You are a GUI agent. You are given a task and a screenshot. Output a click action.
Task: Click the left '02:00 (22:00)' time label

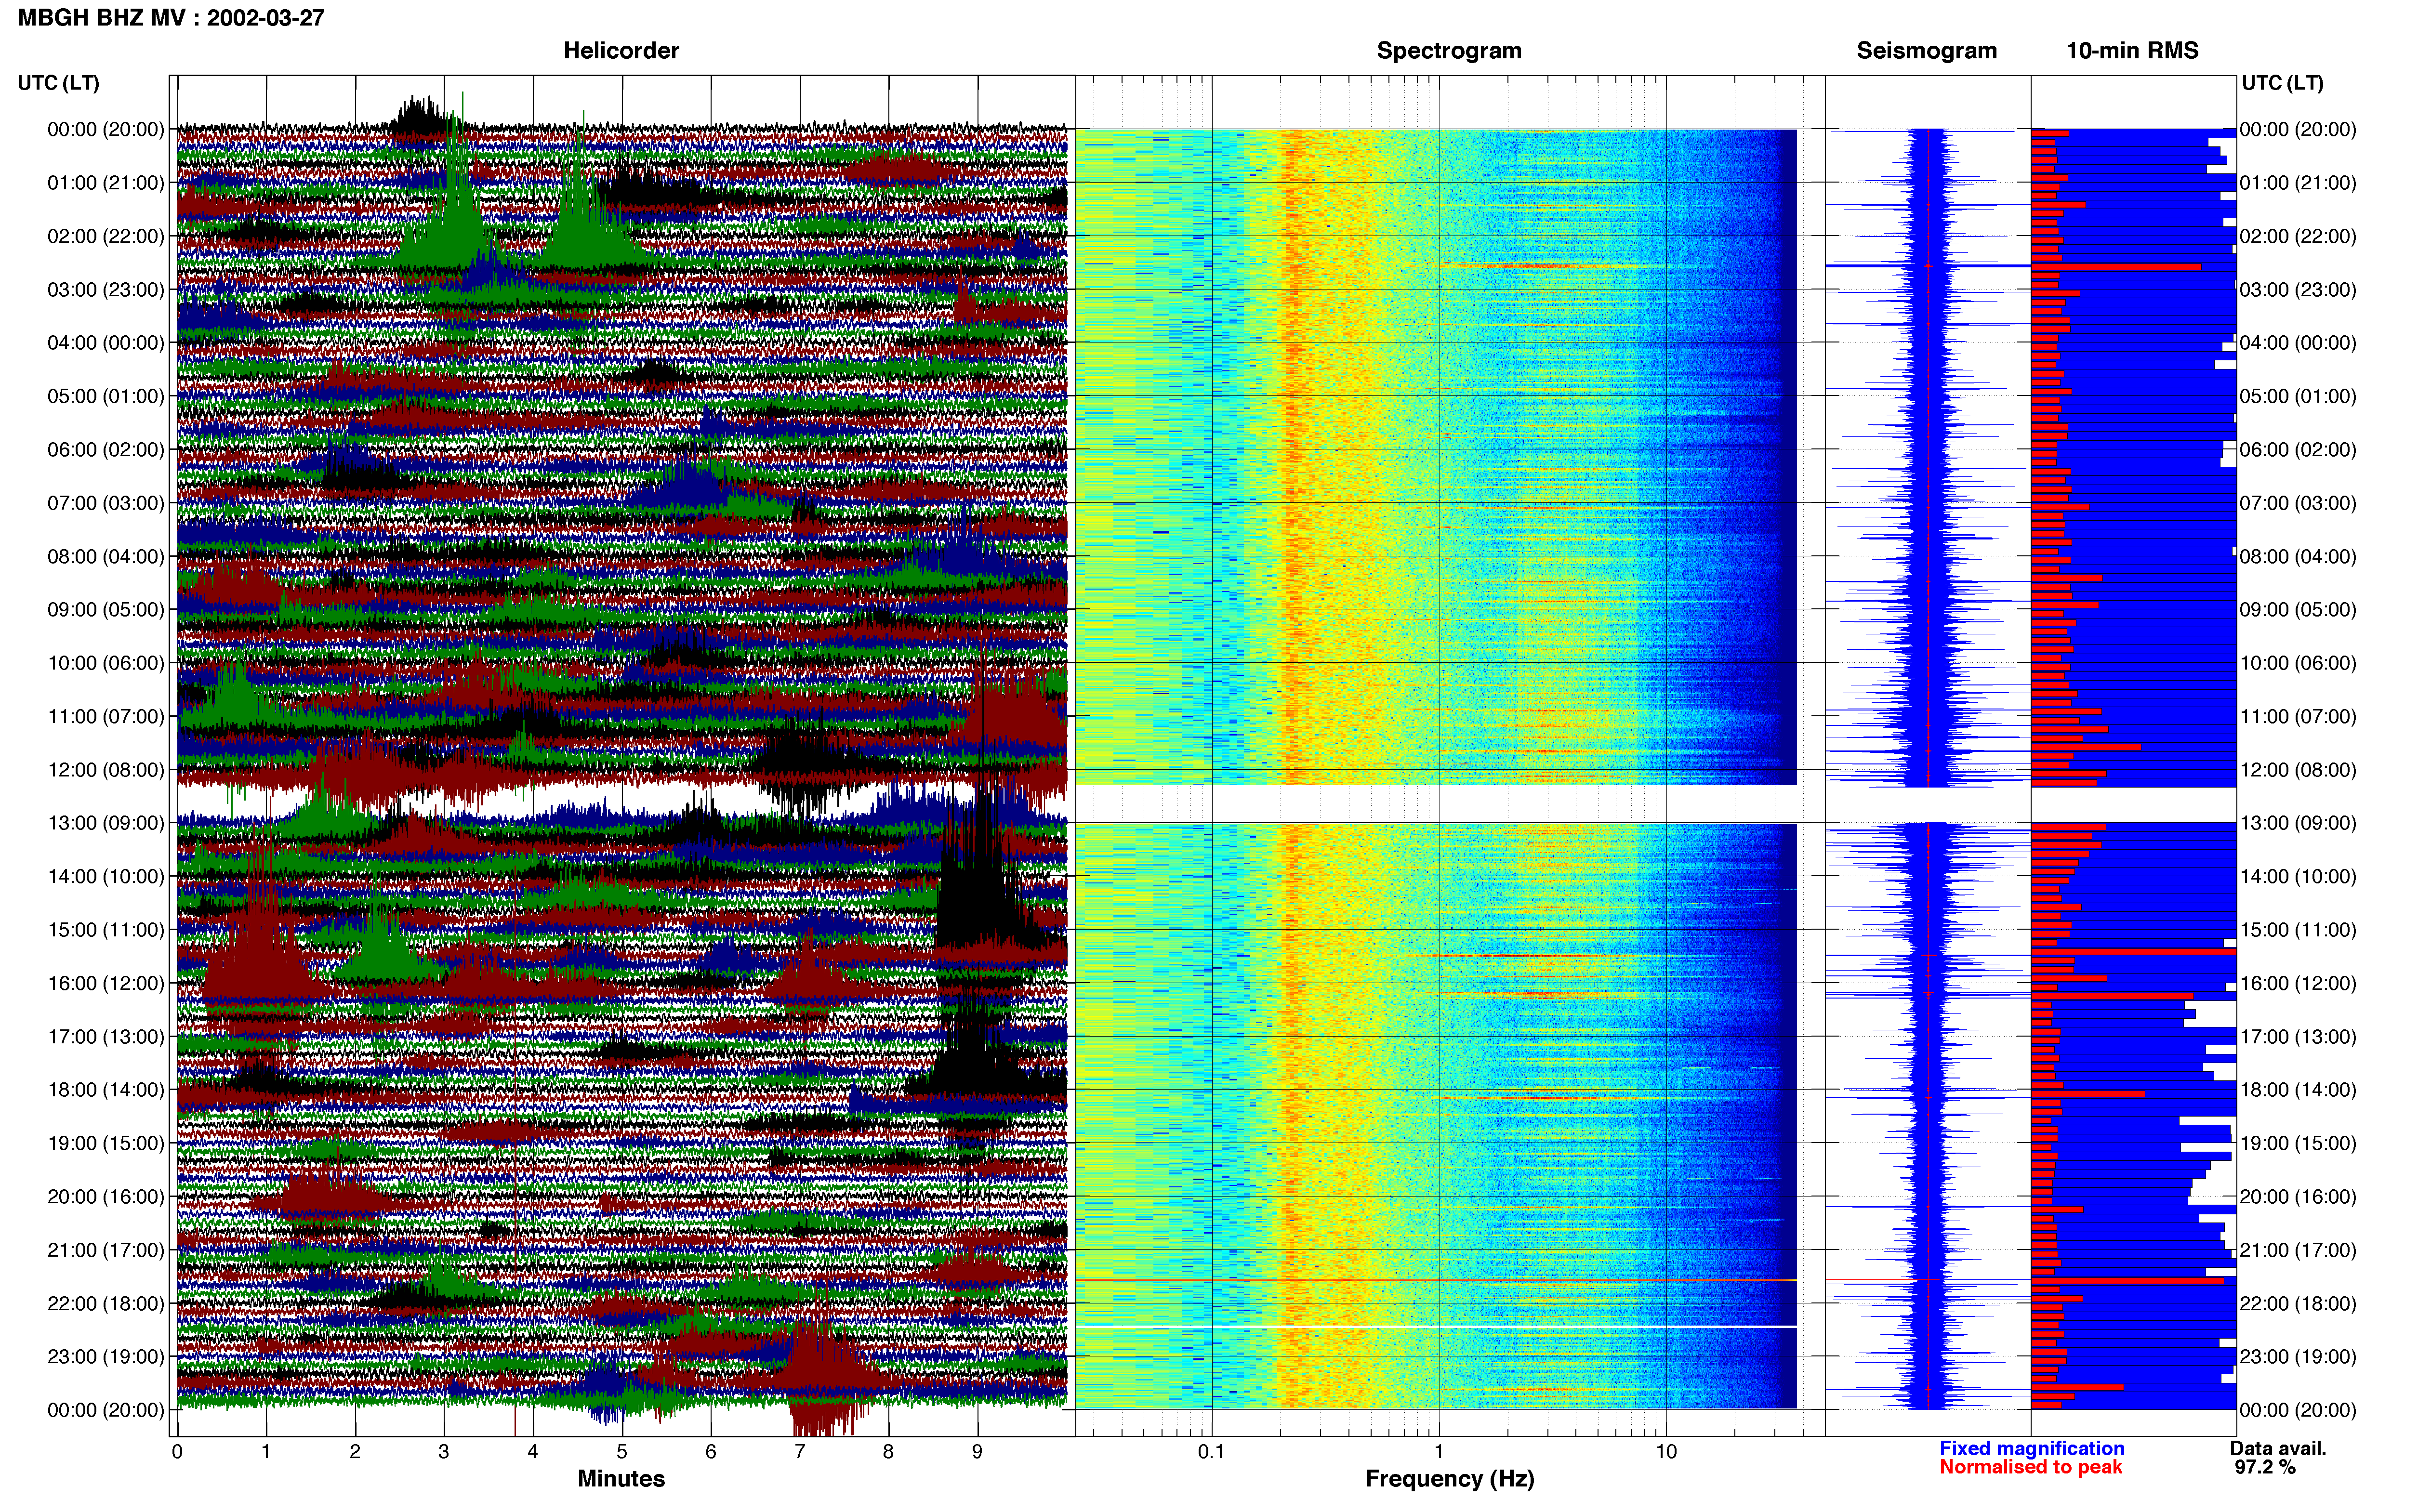(x=106, y=236)
